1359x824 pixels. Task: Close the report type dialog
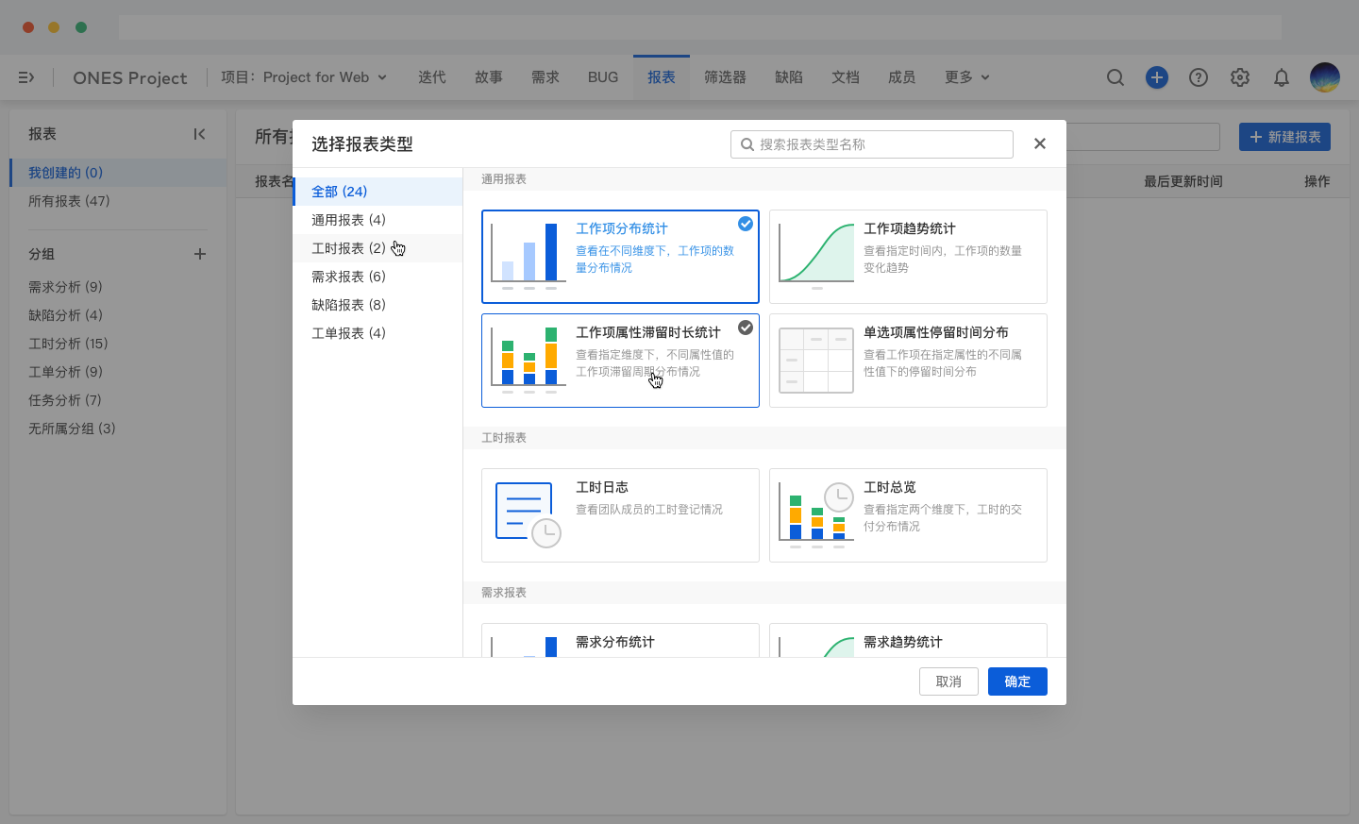(1039, 143)
